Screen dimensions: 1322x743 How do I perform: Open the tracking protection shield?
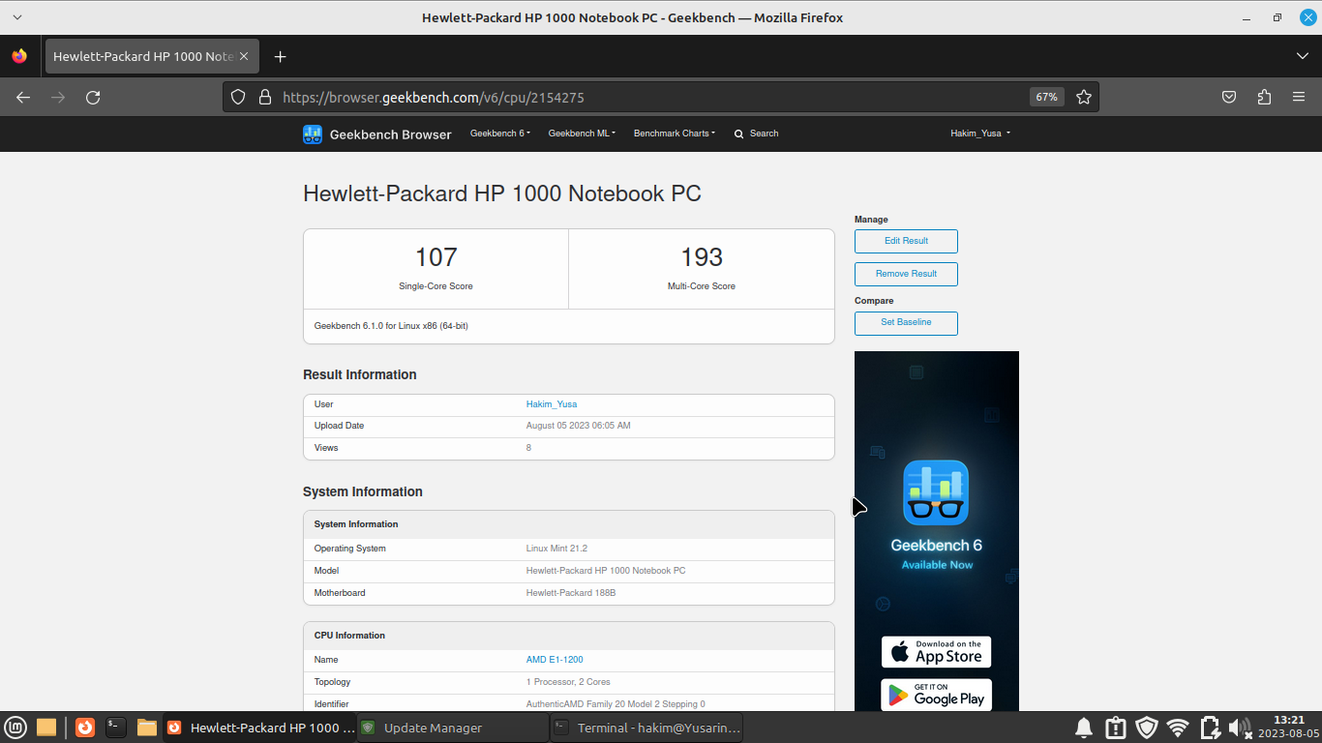pos(238,97)
